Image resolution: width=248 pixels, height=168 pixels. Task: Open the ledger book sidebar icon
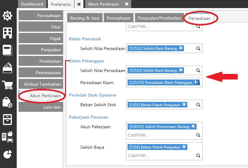7,50
